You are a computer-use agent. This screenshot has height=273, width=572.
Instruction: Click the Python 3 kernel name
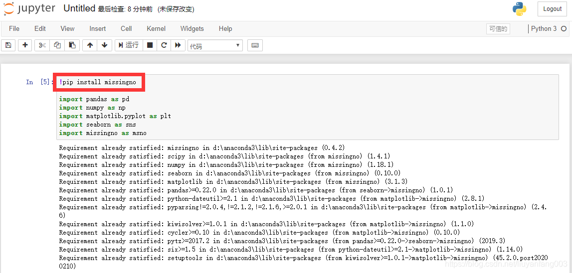click(544, 28)
